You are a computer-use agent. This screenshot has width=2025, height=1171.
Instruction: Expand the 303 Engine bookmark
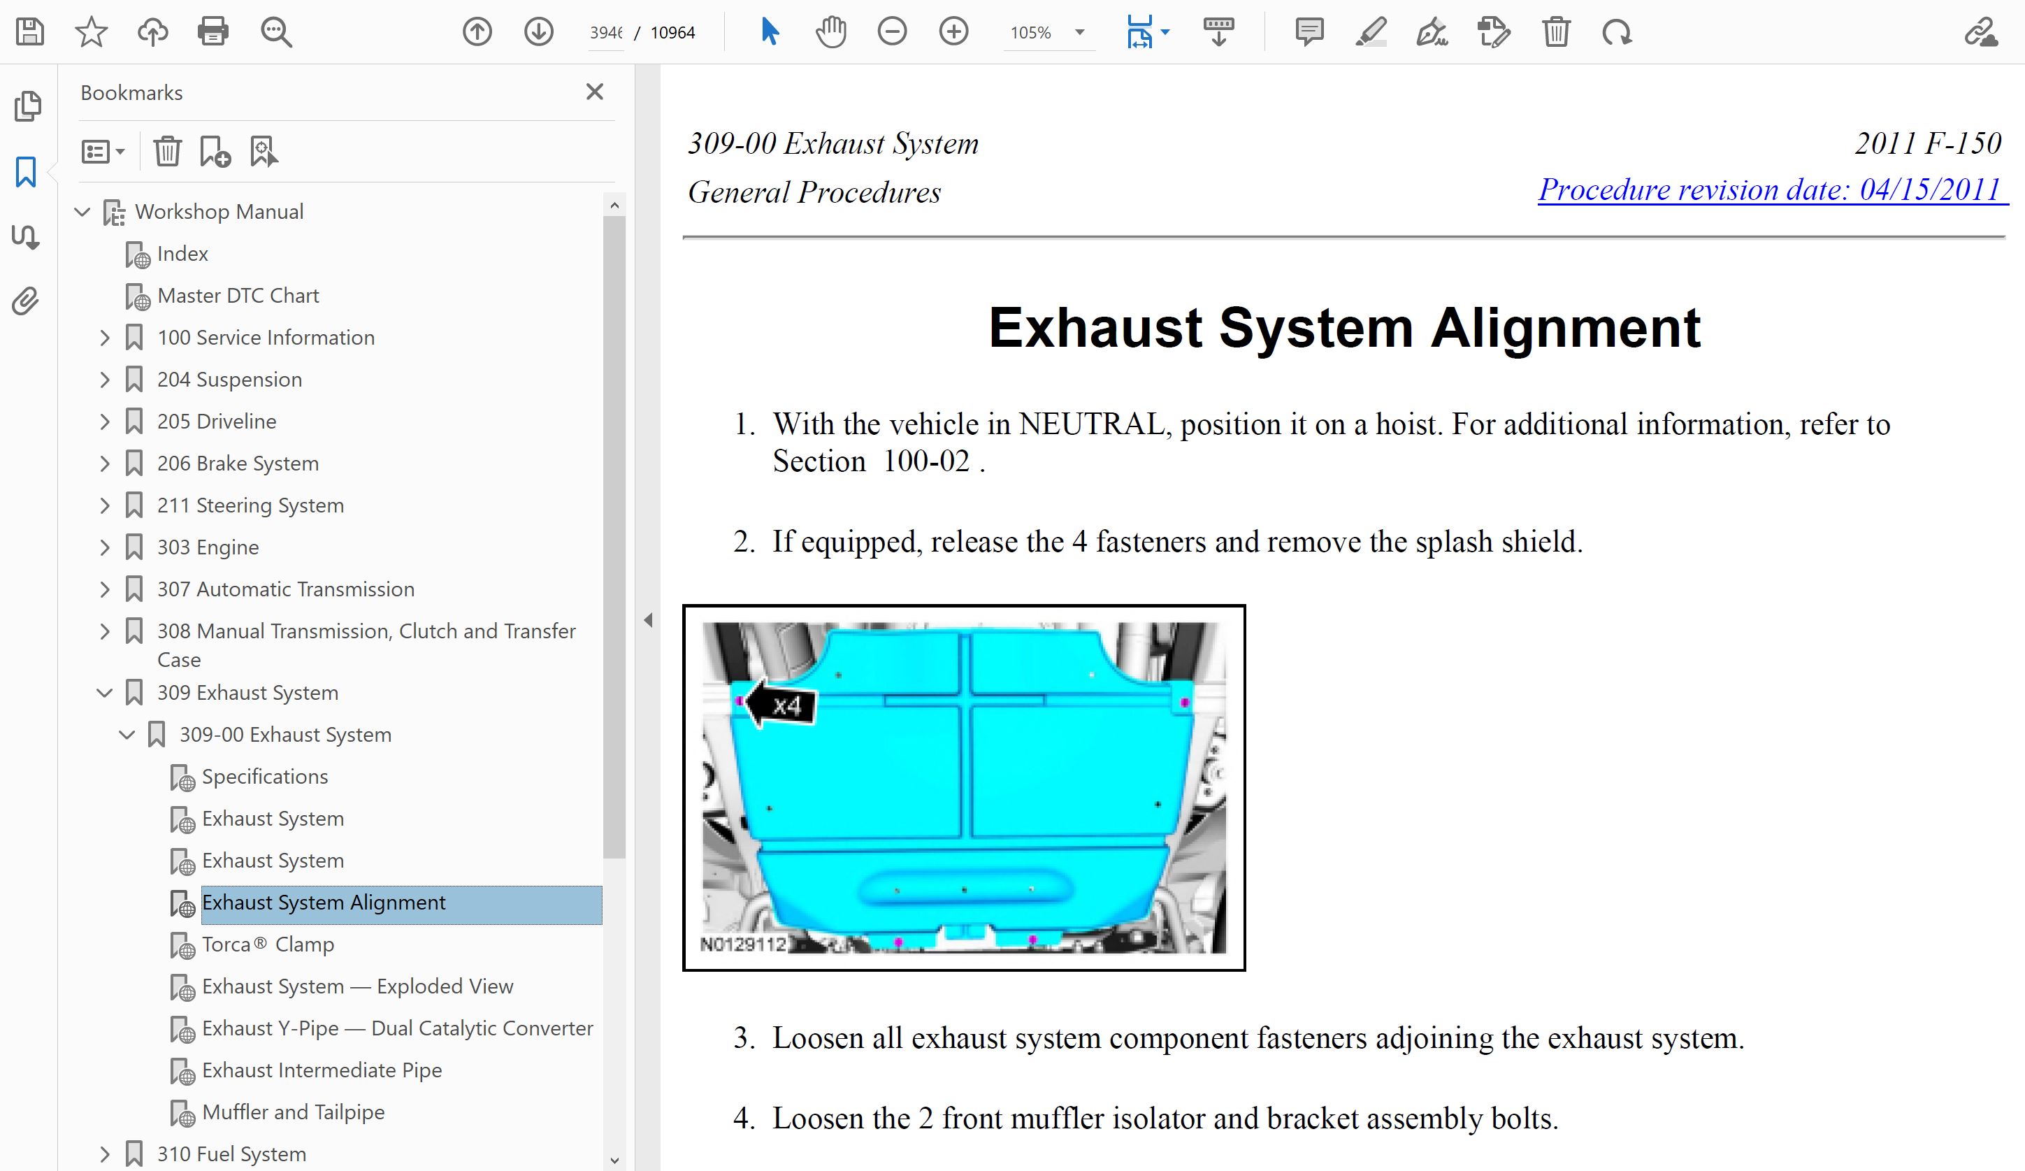(x=104, y=547)
